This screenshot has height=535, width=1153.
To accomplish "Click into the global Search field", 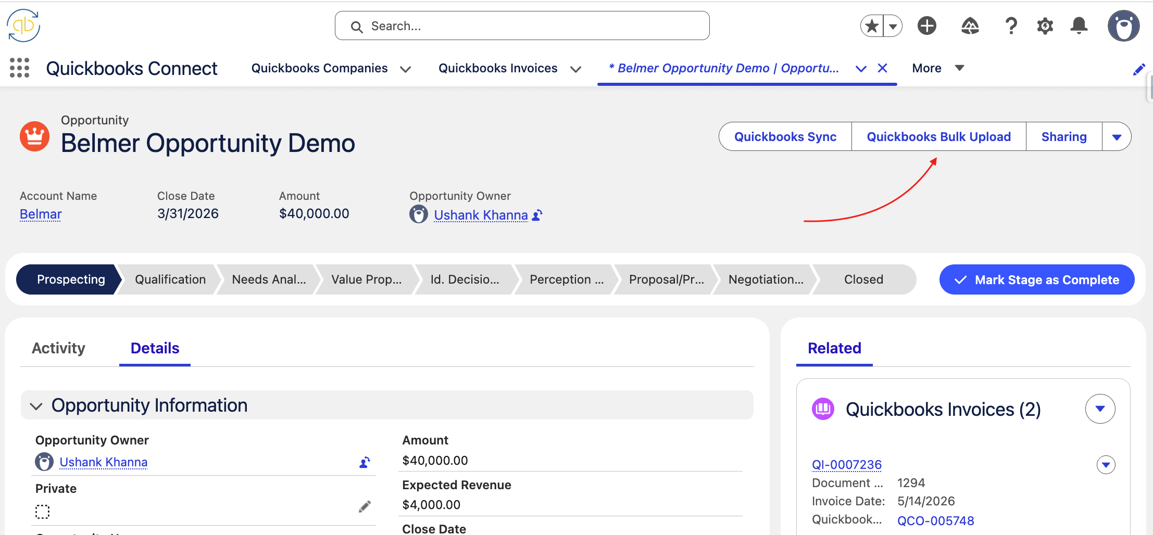I will coord(522,26).
